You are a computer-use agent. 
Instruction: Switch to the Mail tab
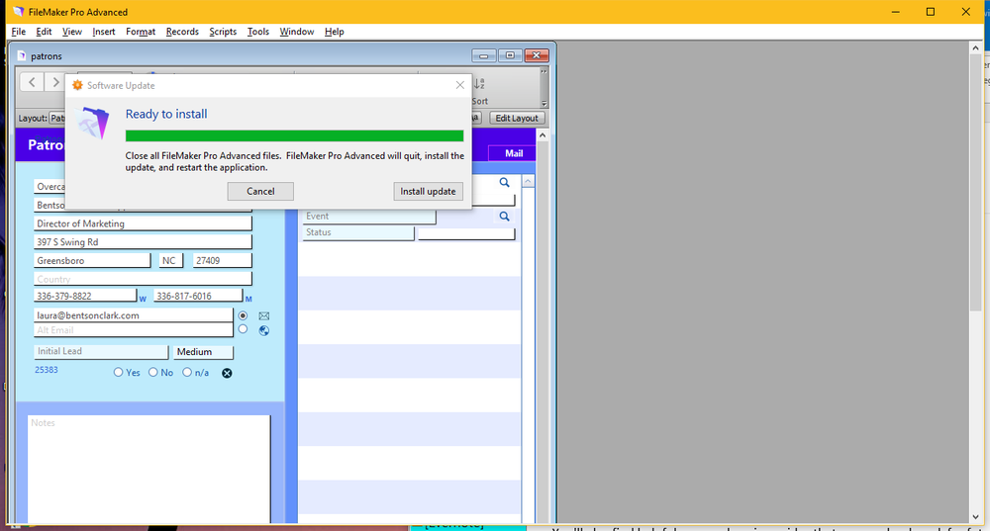(513, 153)
